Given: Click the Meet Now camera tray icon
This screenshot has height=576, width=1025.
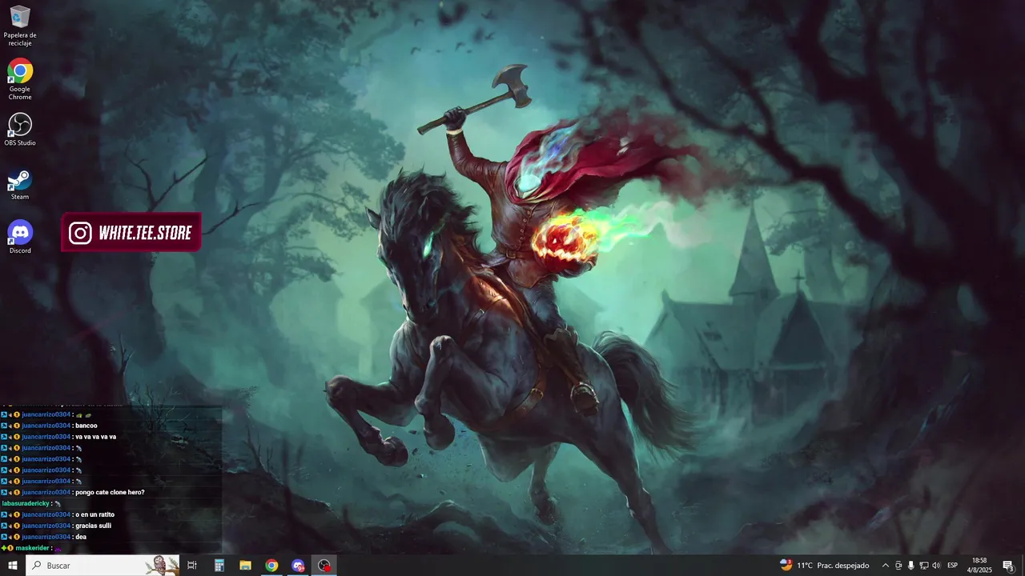Looking at the screenshot, I should point(898,566).
